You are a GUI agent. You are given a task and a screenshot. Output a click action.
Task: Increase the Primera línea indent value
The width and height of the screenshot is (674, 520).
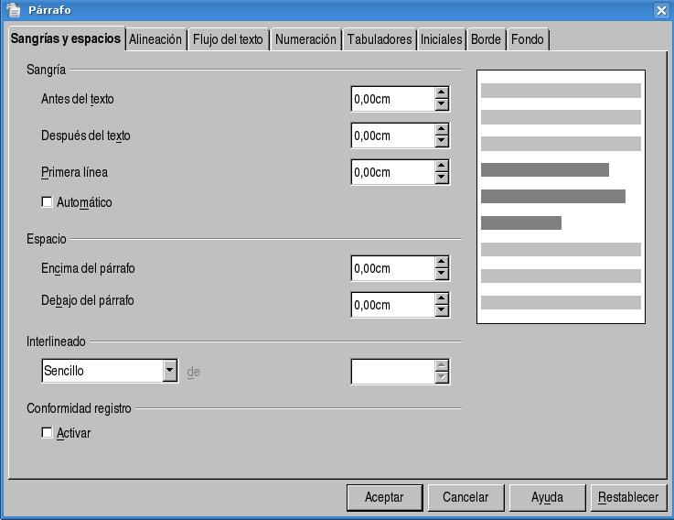[x=442, y=166]
